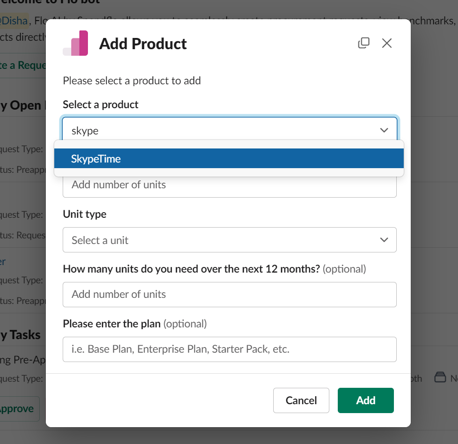458x444 pixels.
Task: Click the first Add number of units field
Action: (229, 186)
